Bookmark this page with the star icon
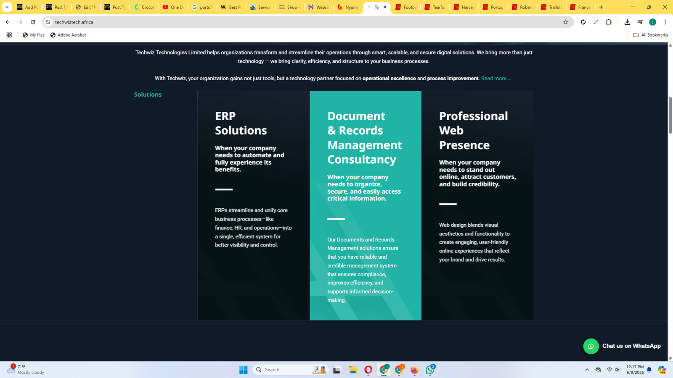673x378 pixels. [566, 22]
